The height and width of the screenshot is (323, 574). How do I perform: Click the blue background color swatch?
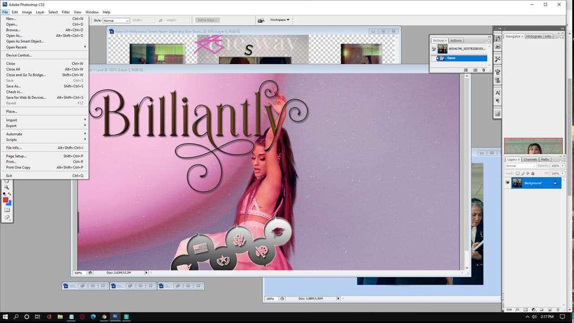point(9,203)
